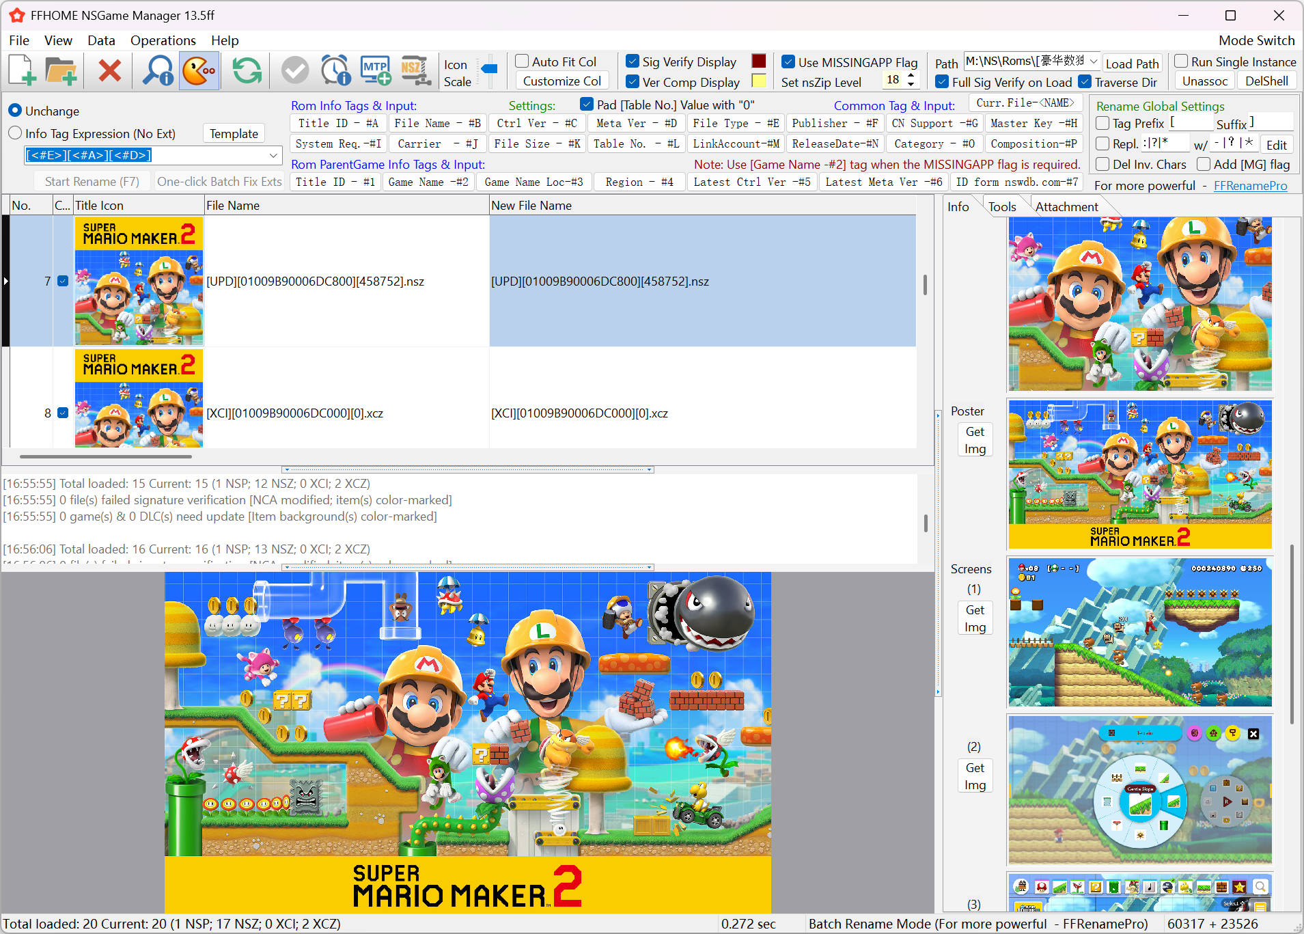1304x934 pixels.
Task: Click the yellow Ver Comp color swatch
Action: click(x=759, y=81)
